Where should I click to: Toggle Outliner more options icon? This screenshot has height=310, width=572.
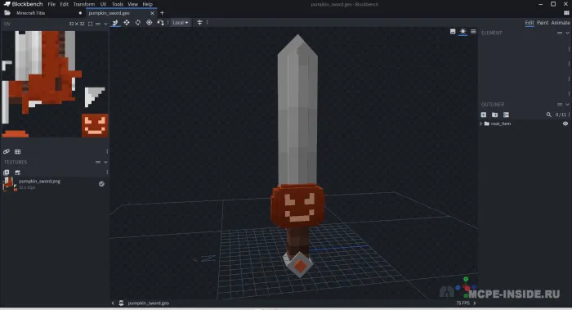[506, 115]
